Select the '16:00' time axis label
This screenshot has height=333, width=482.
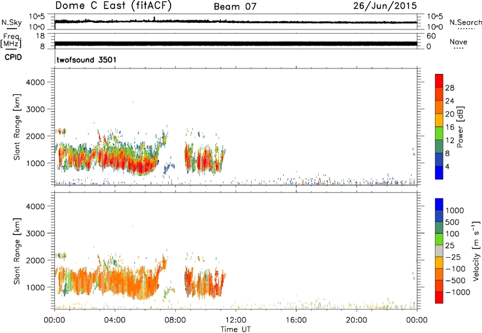click(296, 320)
